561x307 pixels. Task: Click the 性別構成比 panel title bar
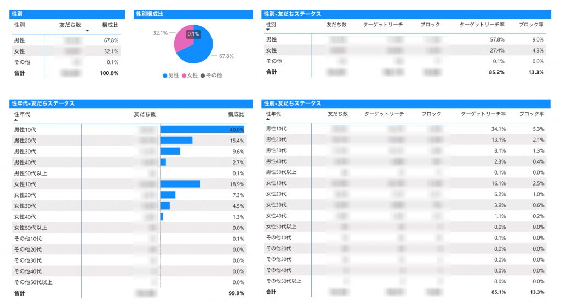point(193,14)
